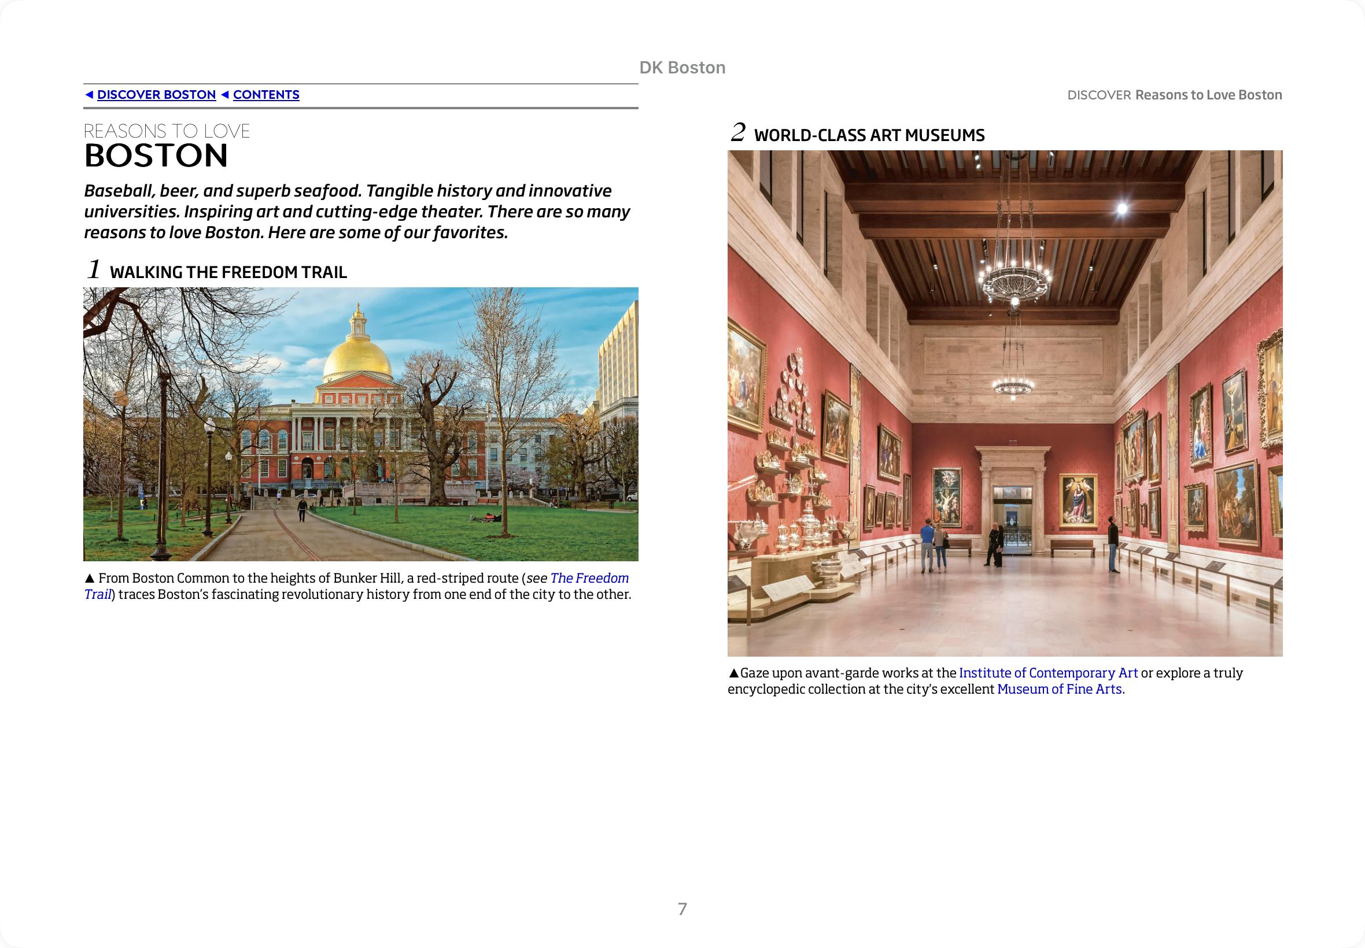The width and height of the screenshot is (1365, 948).
Task: Click the BOSTON main heading
Action: click(156, 155)
